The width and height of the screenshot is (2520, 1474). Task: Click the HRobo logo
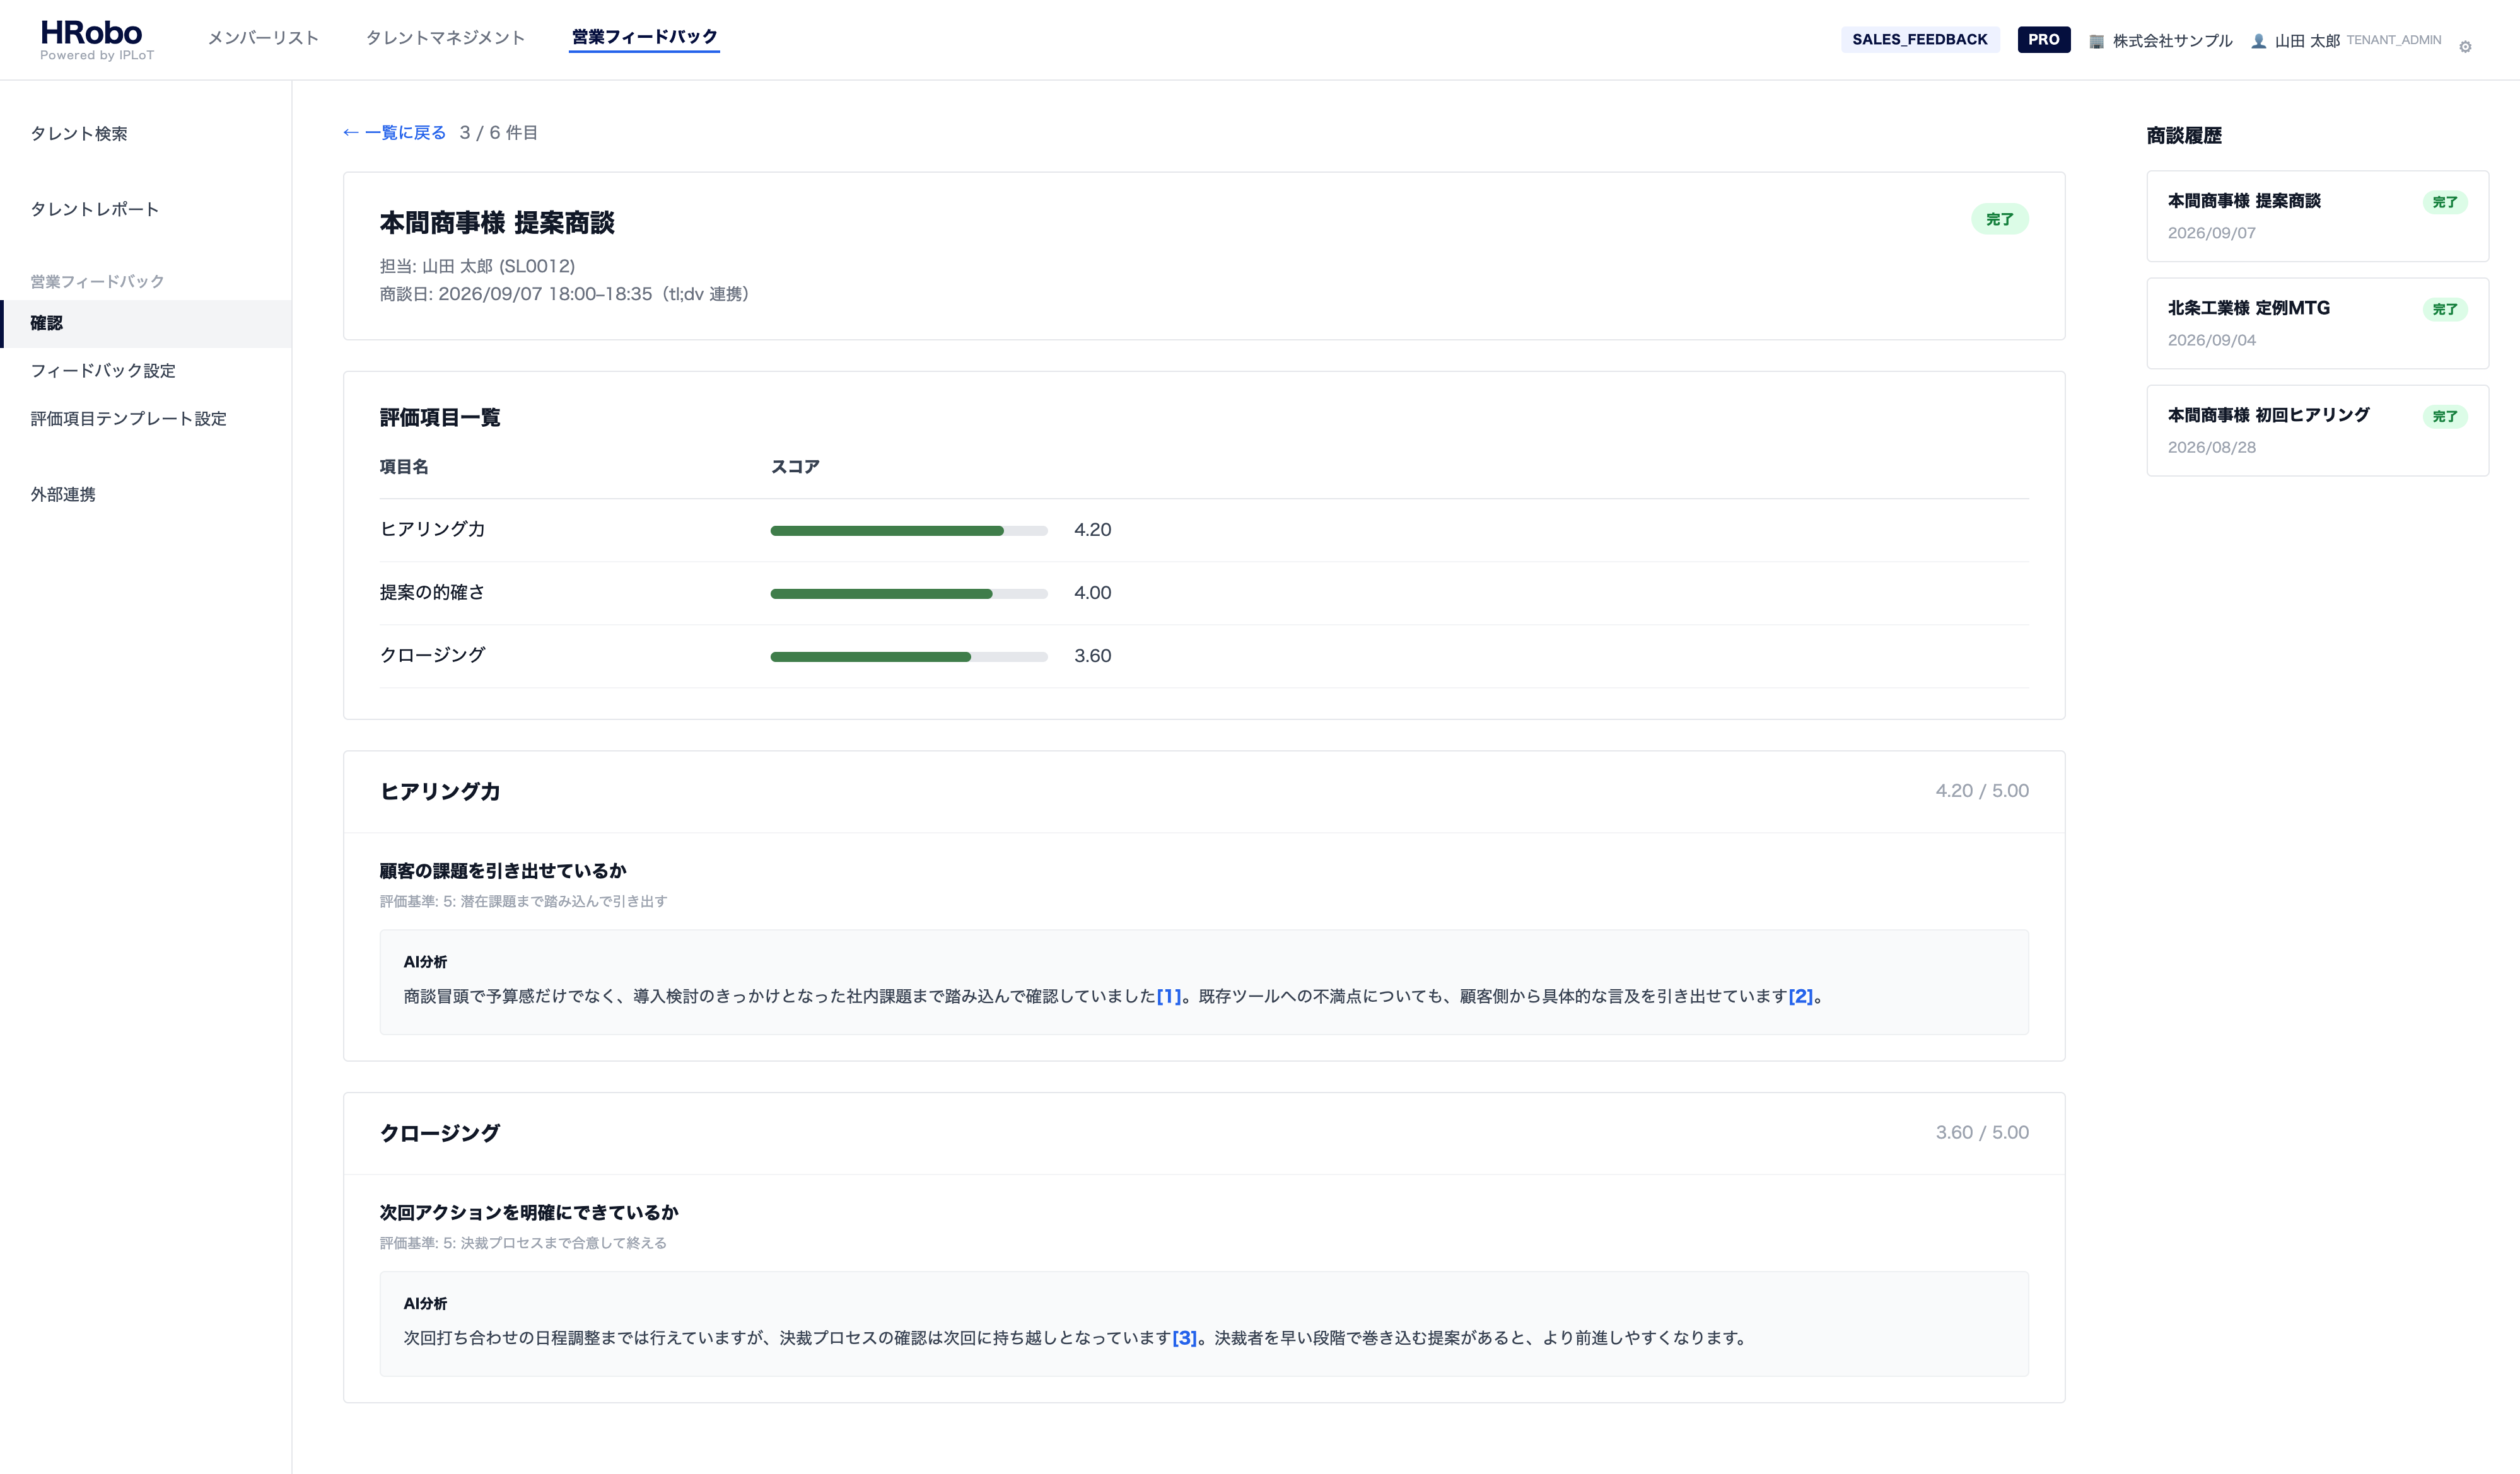[96, 40]
